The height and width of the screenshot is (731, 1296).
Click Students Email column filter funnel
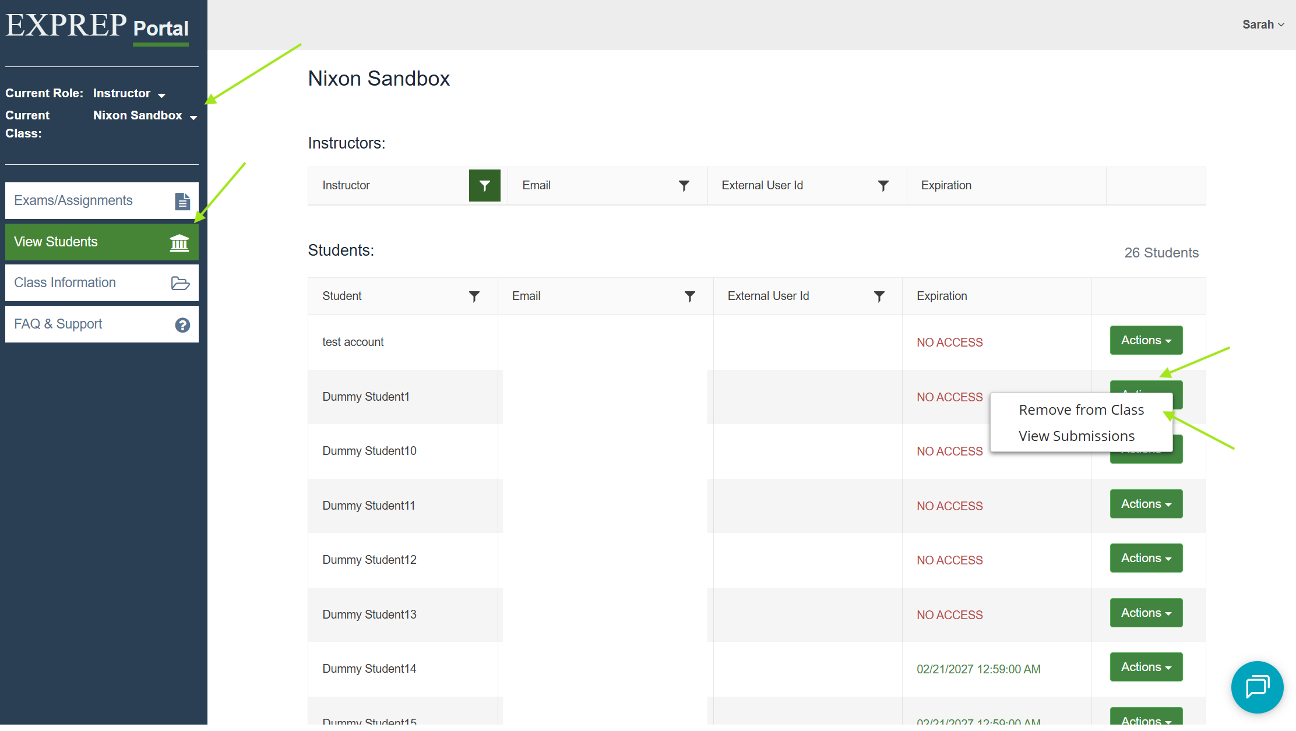coord(689,296)
